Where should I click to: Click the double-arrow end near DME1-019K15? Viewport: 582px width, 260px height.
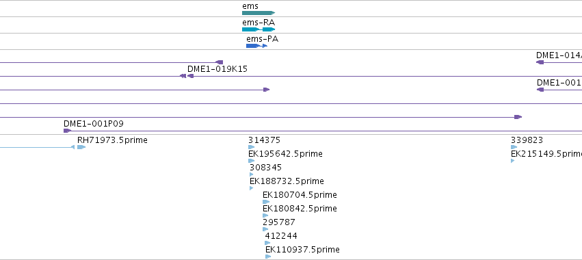click(x=183, y=76)
